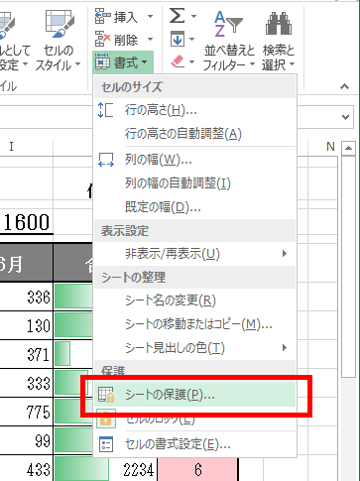Click the Clear eraser icon
This screenshot has height=481, width=360.
coord(178,61)
